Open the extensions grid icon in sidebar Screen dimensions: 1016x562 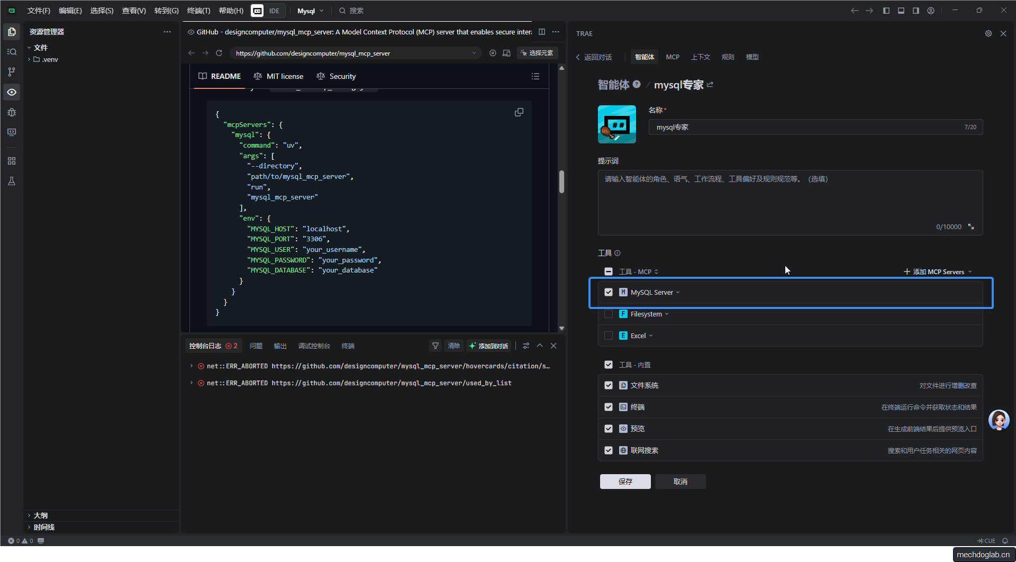pyautogui.click(x=12, y=161)
